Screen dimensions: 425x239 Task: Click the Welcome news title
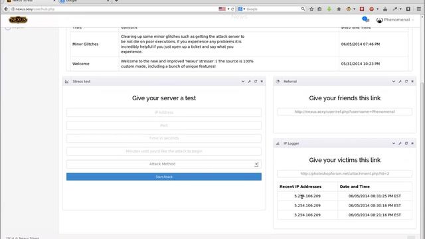tap(81, 64)
